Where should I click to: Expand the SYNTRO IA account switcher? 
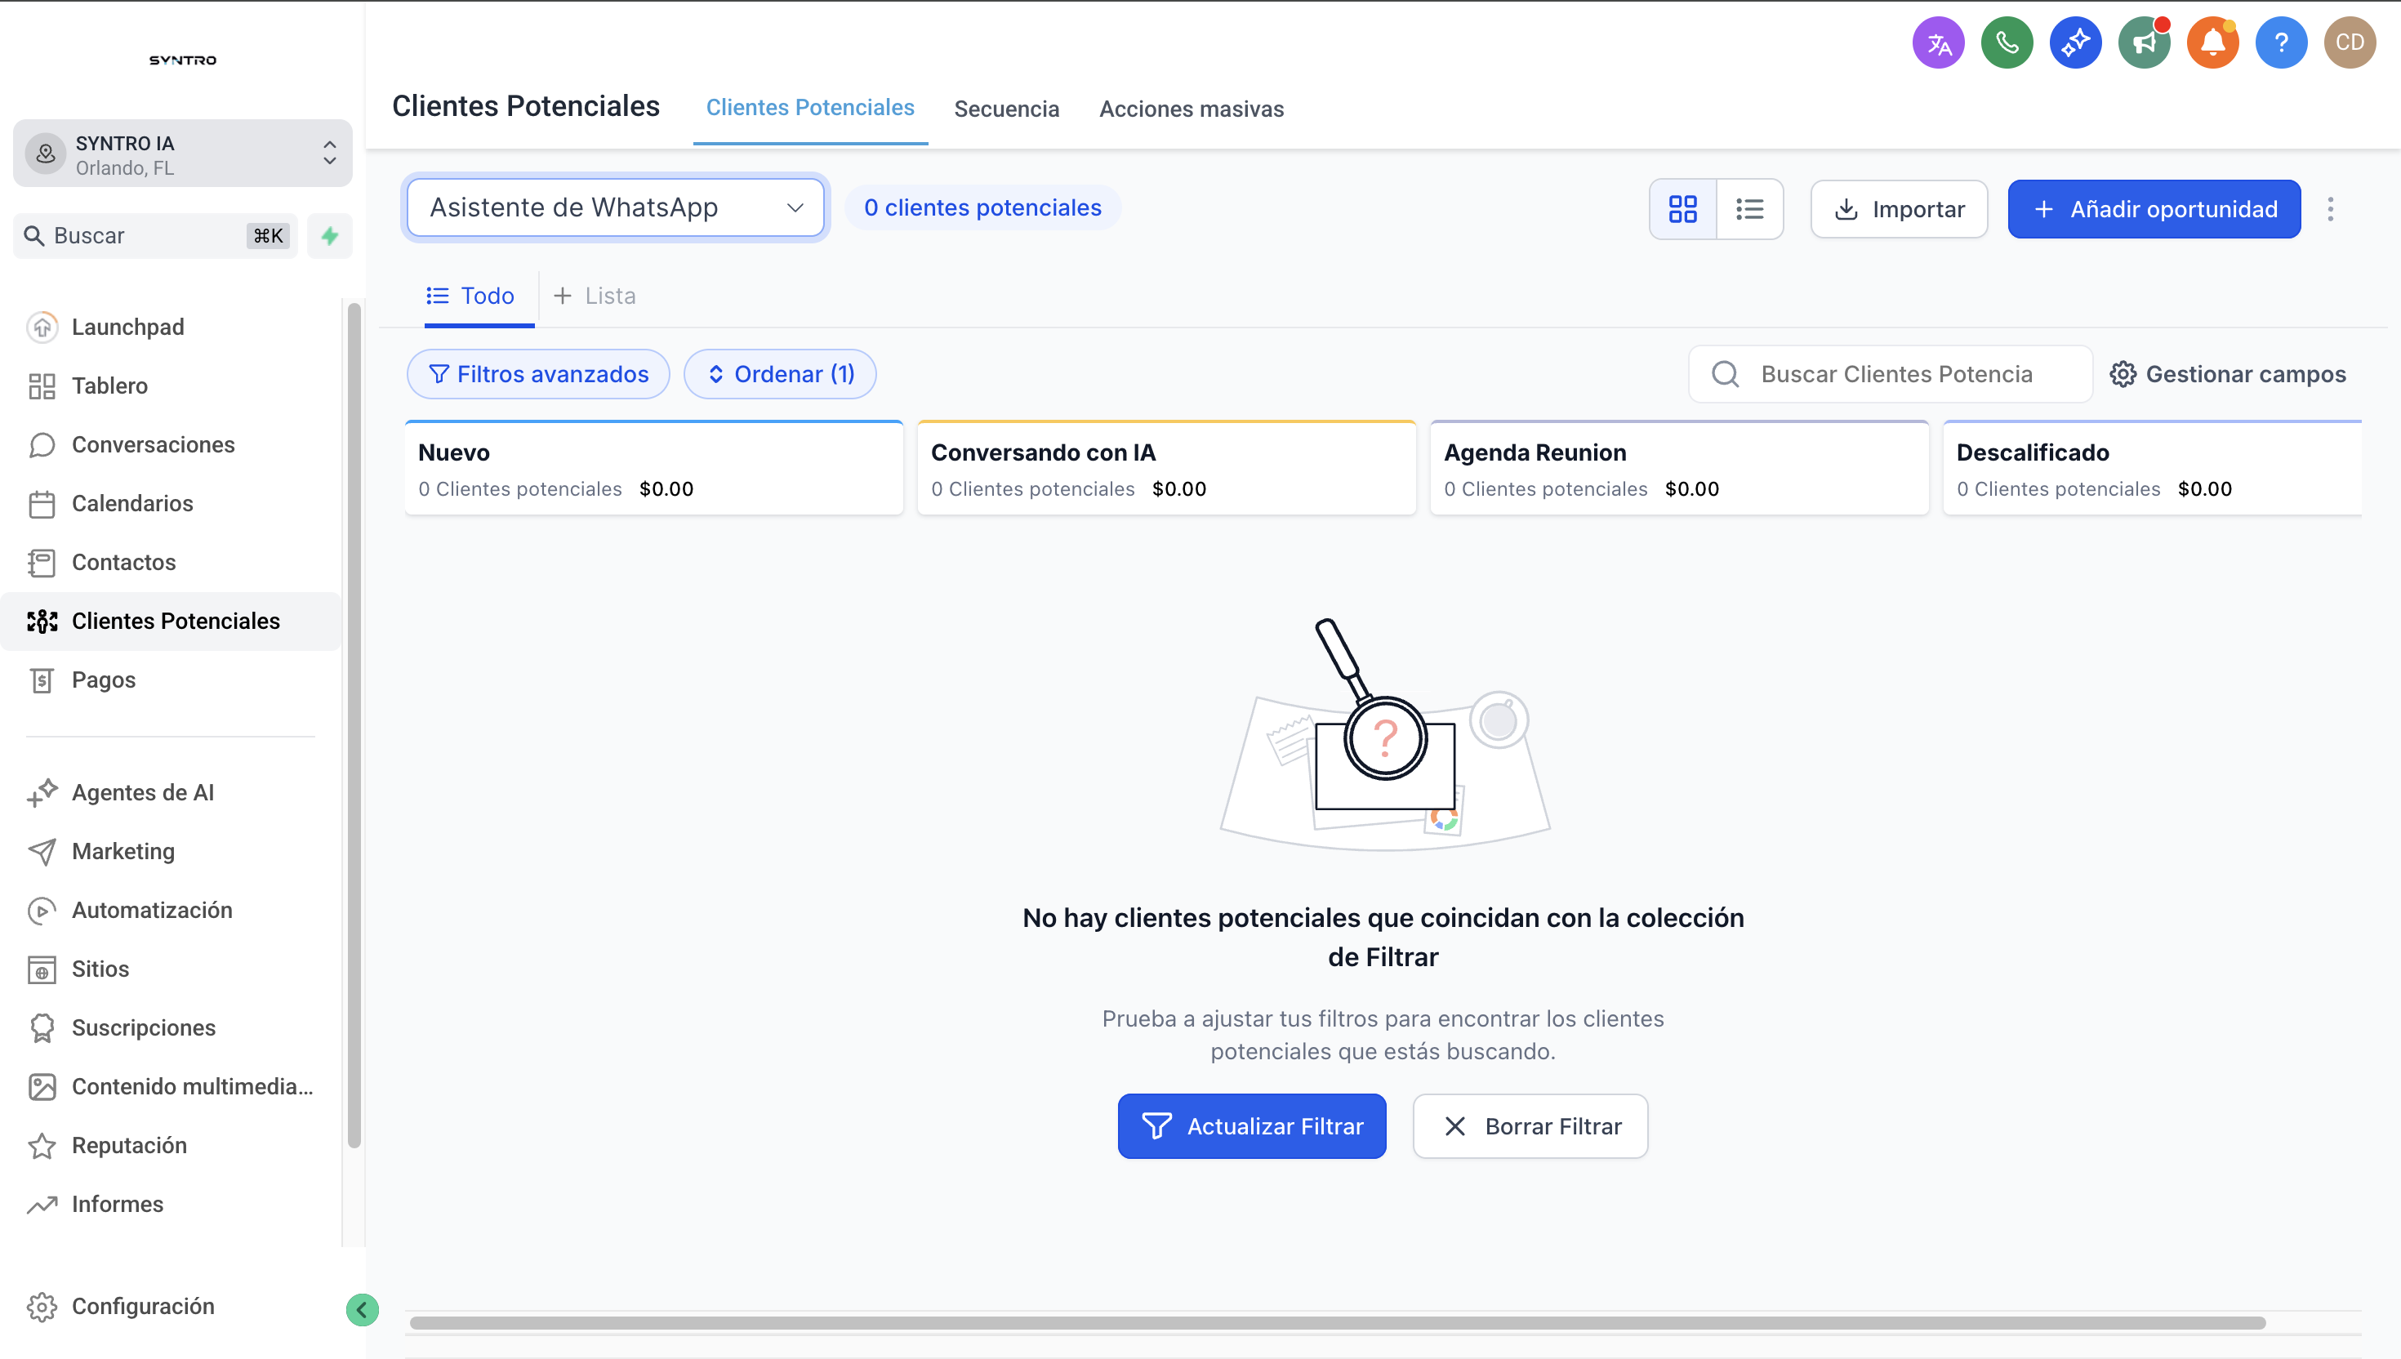[x=183, y=154]
